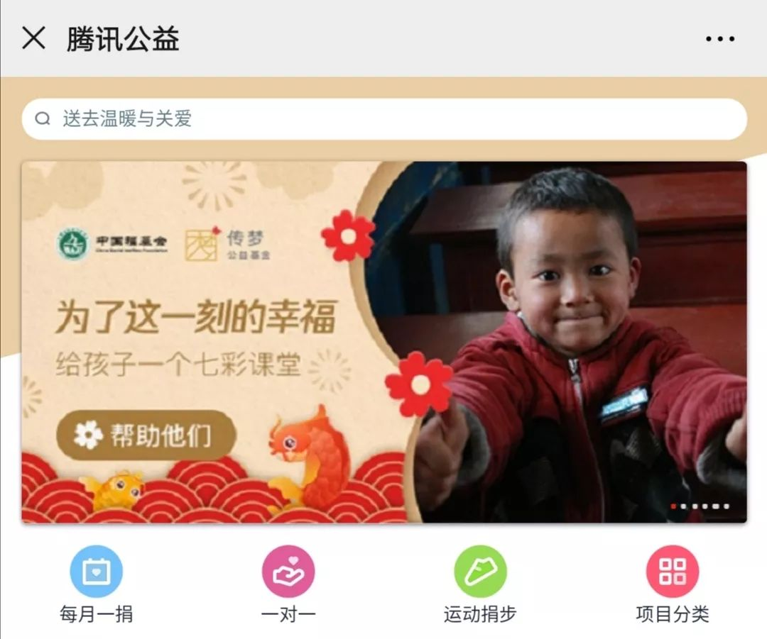Click the search magnifier icon
767x639 pixels.
[x=43, y=118]
